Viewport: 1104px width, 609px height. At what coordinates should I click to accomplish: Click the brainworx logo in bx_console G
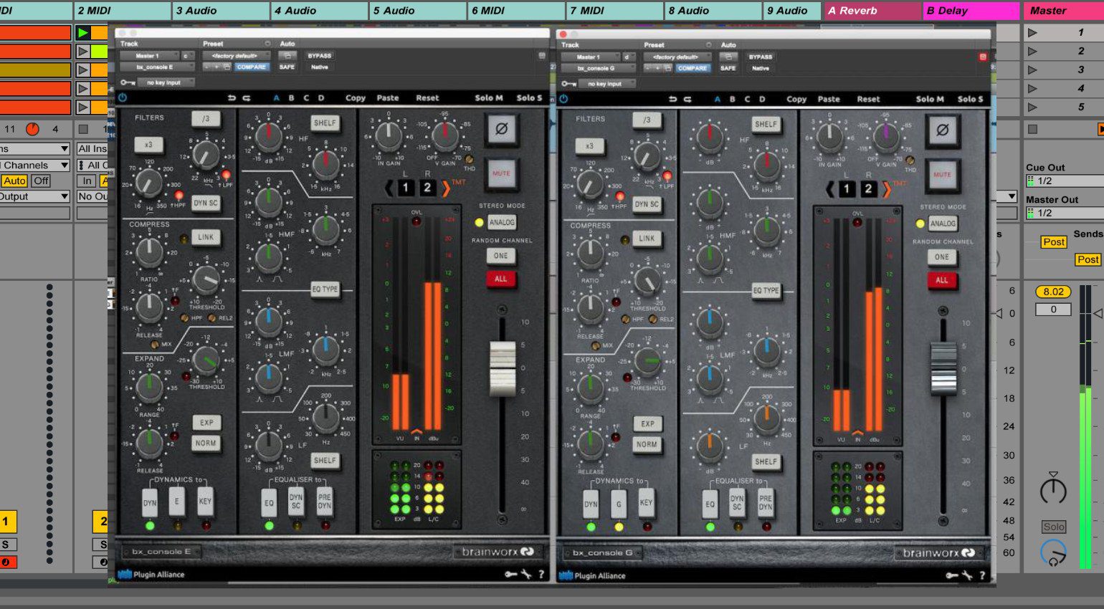pyautogui.click(x=938, y=553)
